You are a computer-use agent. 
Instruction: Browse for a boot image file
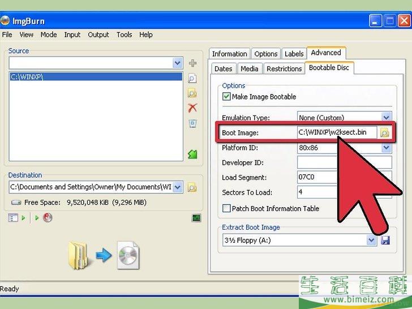click(385, 133)
